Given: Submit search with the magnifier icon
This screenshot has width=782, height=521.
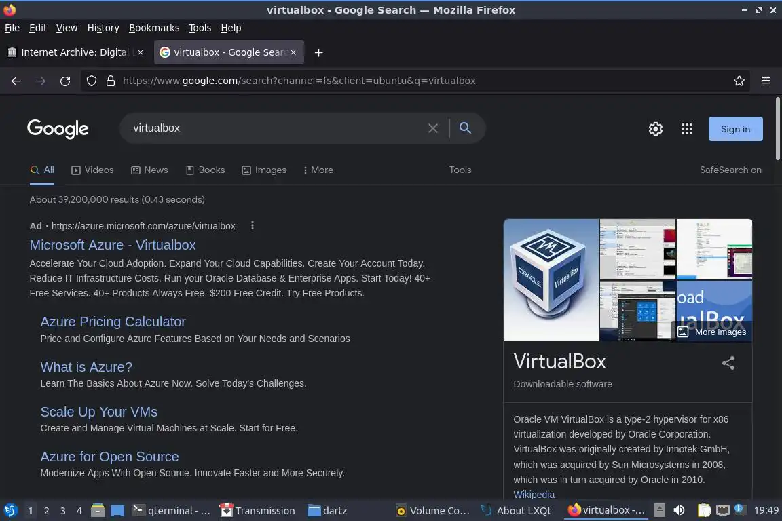Looking at the screenshot, I should (x=465, y=128).
